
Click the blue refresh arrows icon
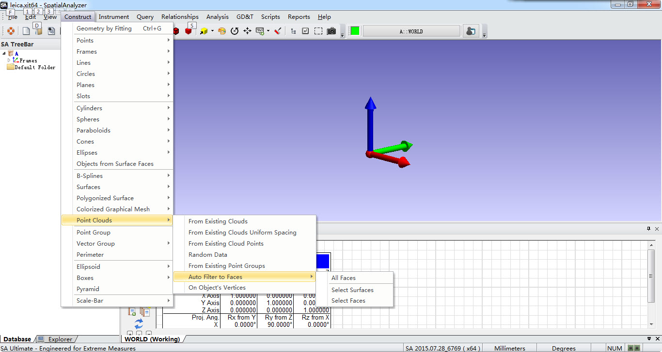click(139, 323)
